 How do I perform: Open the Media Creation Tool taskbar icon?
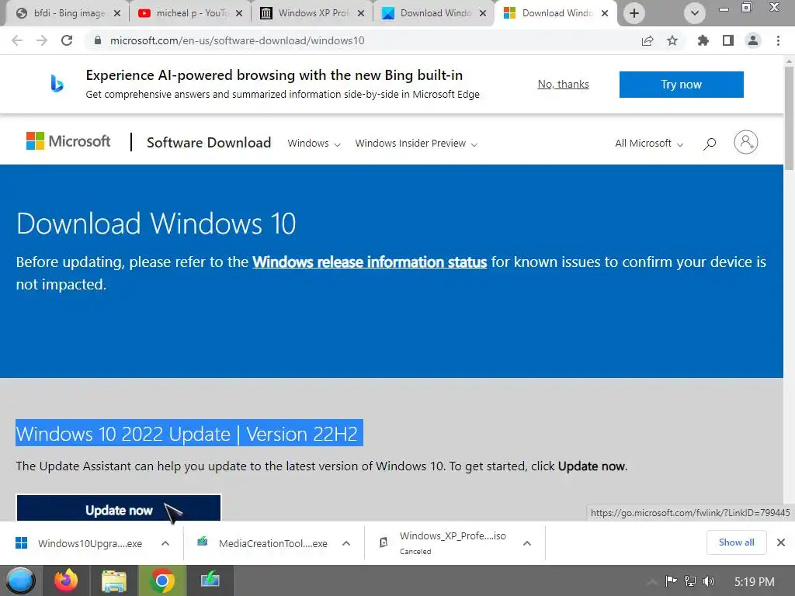click(x=210, y=580)
